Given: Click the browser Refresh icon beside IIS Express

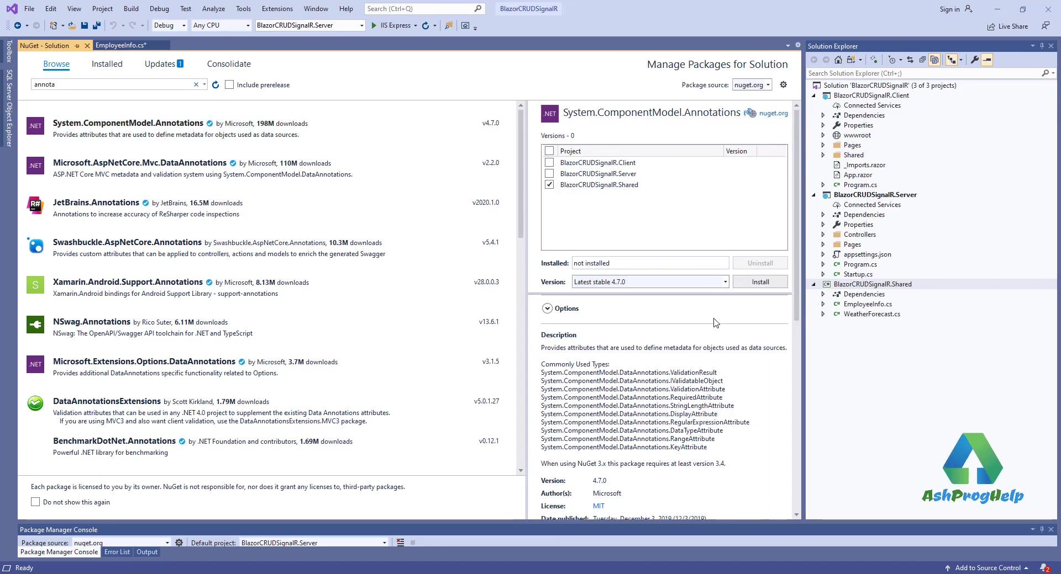Looking at the screenshot, I should tap(426, 25).
